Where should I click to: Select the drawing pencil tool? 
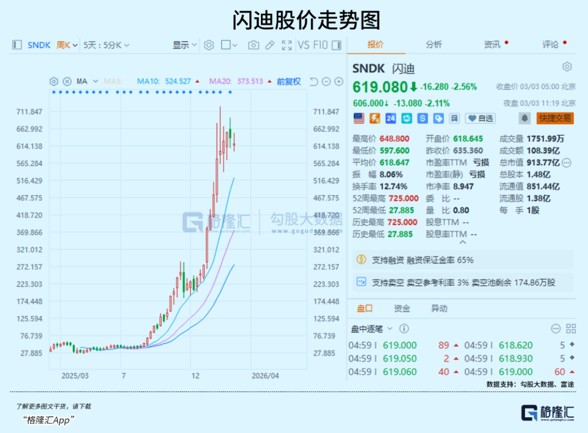tap(269, 45)
